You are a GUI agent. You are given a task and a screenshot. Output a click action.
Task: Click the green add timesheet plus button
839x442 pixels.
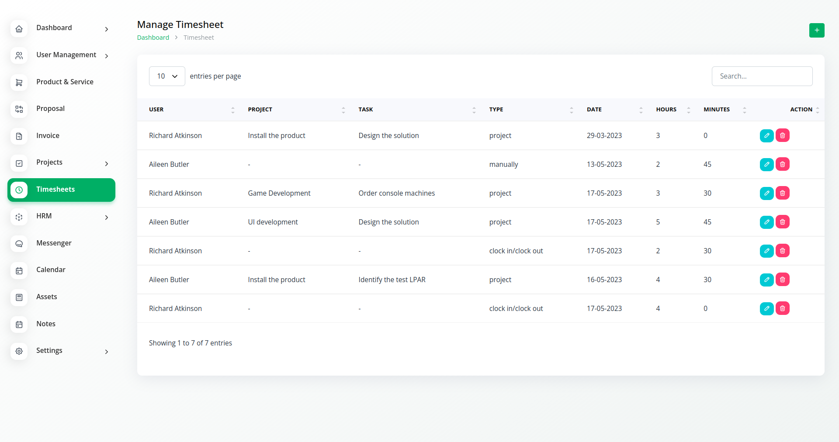point(816,30)
